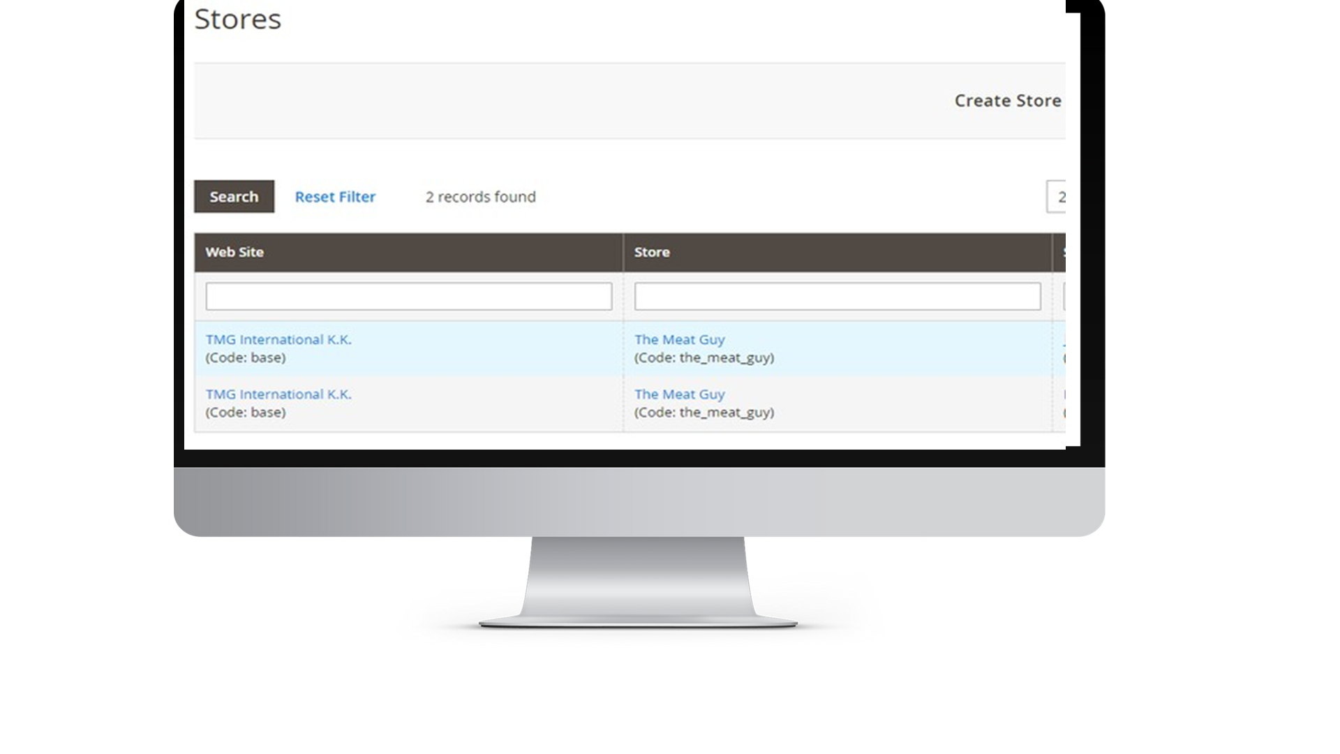Sort by the Web Site column header

(234, 252)
